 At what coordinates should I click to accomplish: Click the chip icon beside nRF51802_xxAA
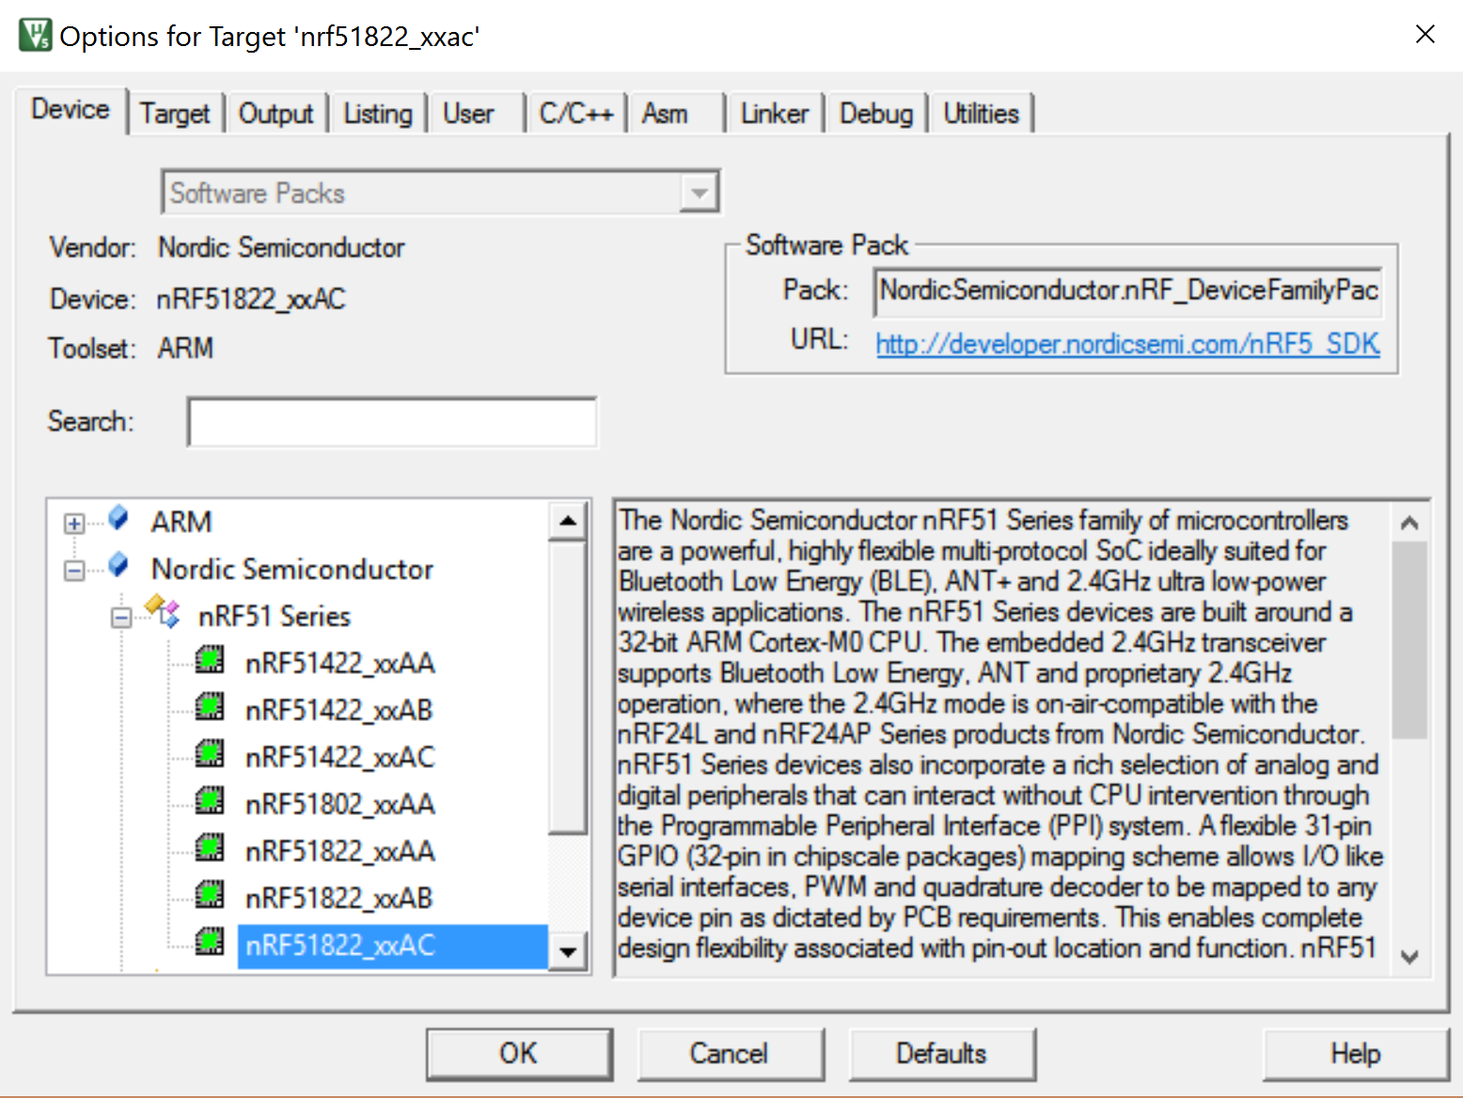coord(210,802)
